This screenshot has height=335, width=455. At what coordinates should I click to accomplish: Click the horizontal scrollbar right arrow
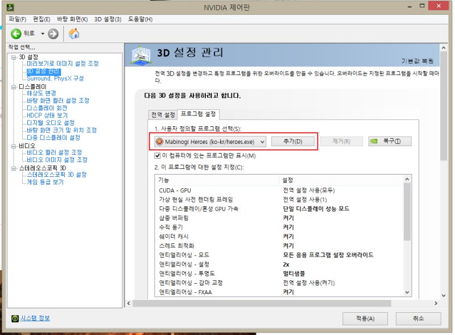[436, 303]
